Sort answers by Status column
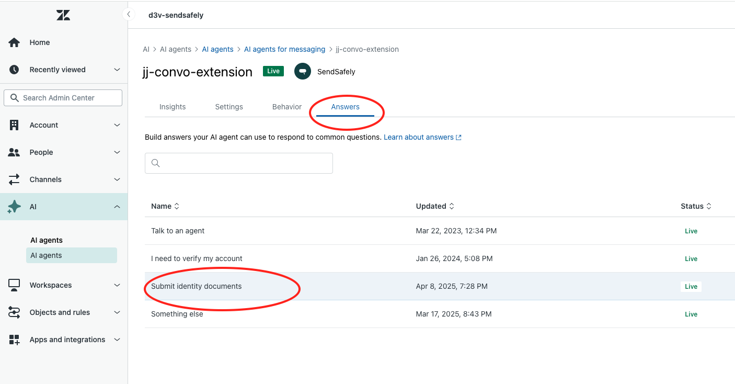The height and width of the screenshot is (384, 735). pos(696,206)
